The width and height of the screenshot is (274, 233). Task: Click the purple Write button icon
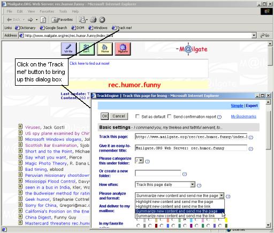point(68,49)
